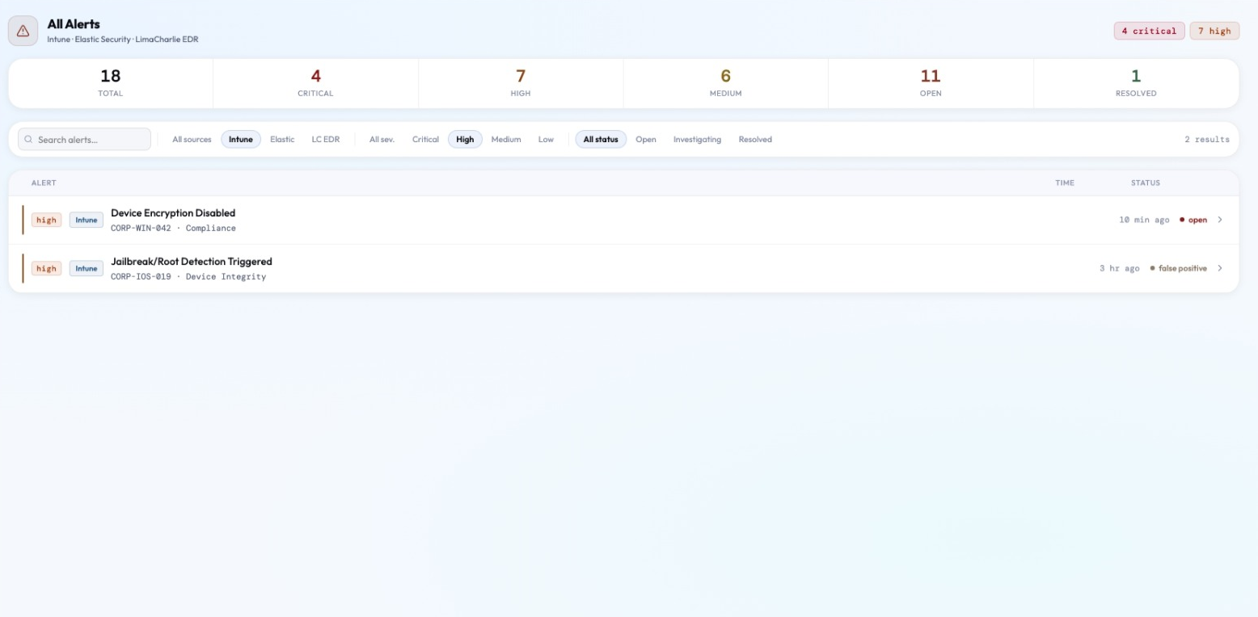
Task: Expand the Device Encryption Disabled alert chevron
Action: [x=1220, y=220]
